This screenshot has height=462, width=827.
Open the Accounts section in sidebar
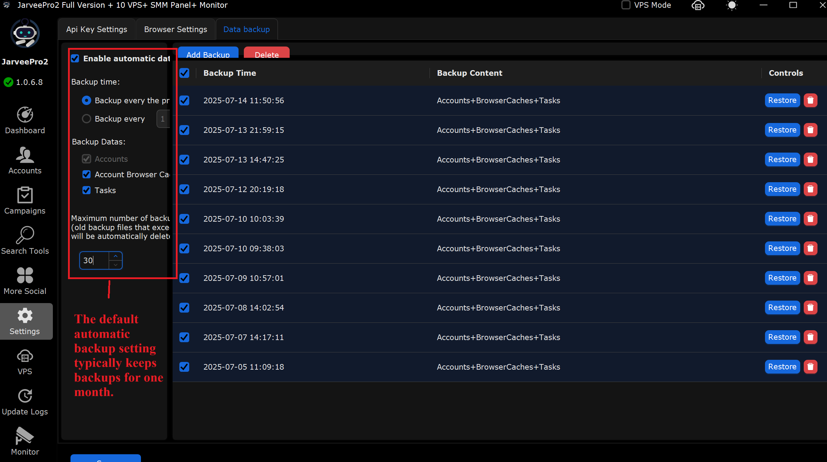coord(25,161)
